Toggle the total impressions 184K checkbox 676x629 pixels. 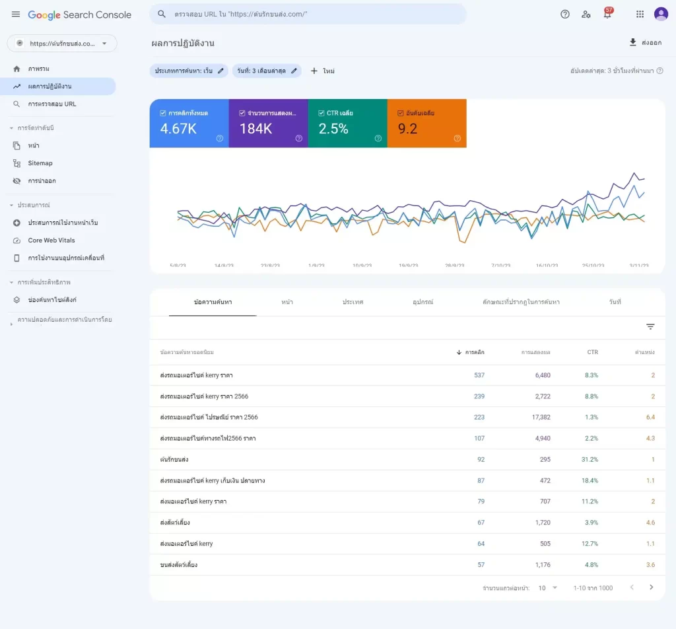click(242, 113)
